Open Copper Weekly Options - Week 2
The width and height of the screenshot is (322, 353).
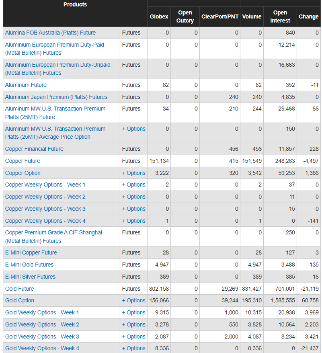[x=45, y=197]
